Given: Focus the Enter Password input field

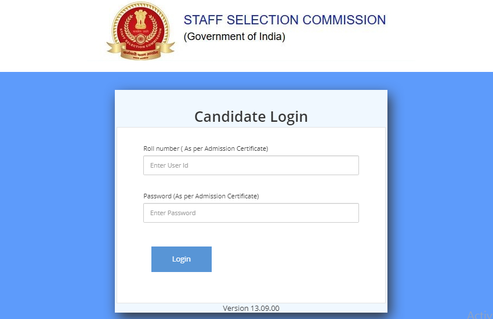Looking at the screenshot, I should click(x=251, y=213).
